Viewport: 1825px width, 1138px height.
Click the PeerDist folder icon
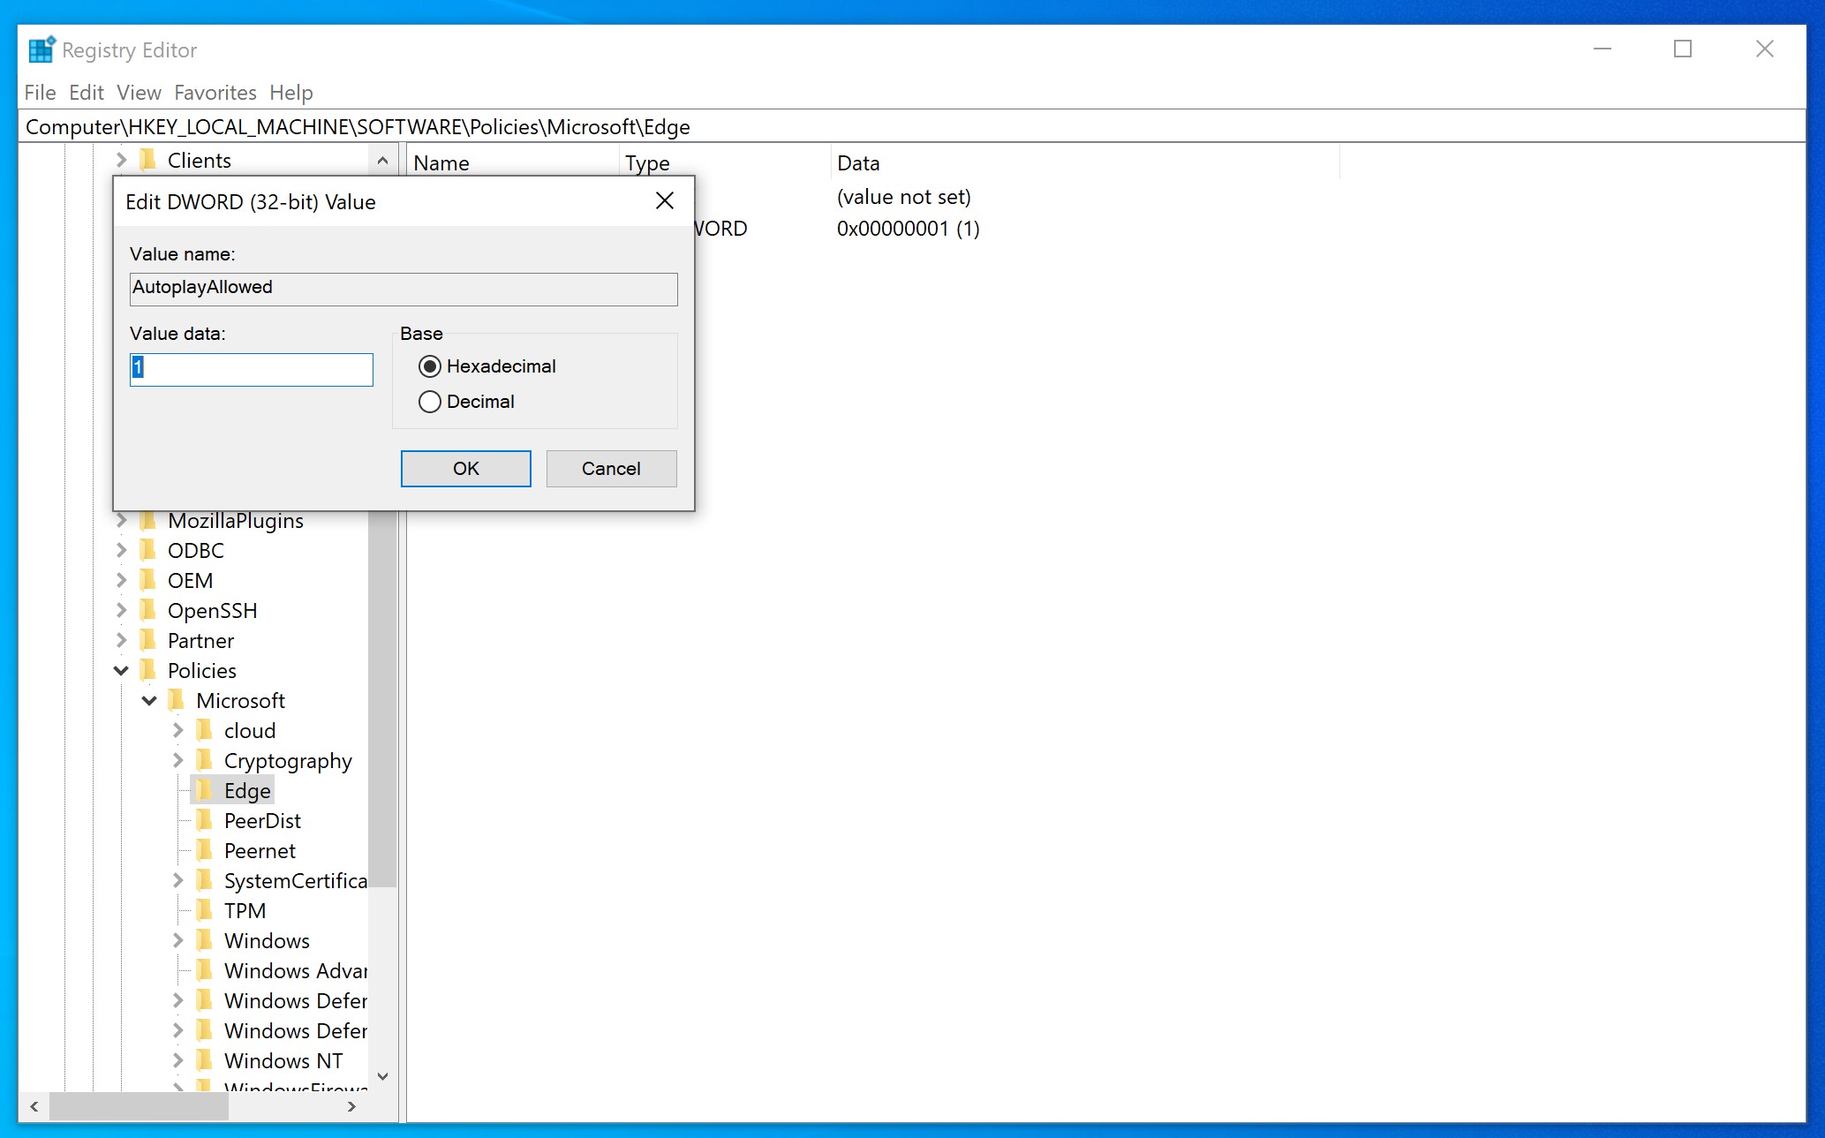[205, 820]
